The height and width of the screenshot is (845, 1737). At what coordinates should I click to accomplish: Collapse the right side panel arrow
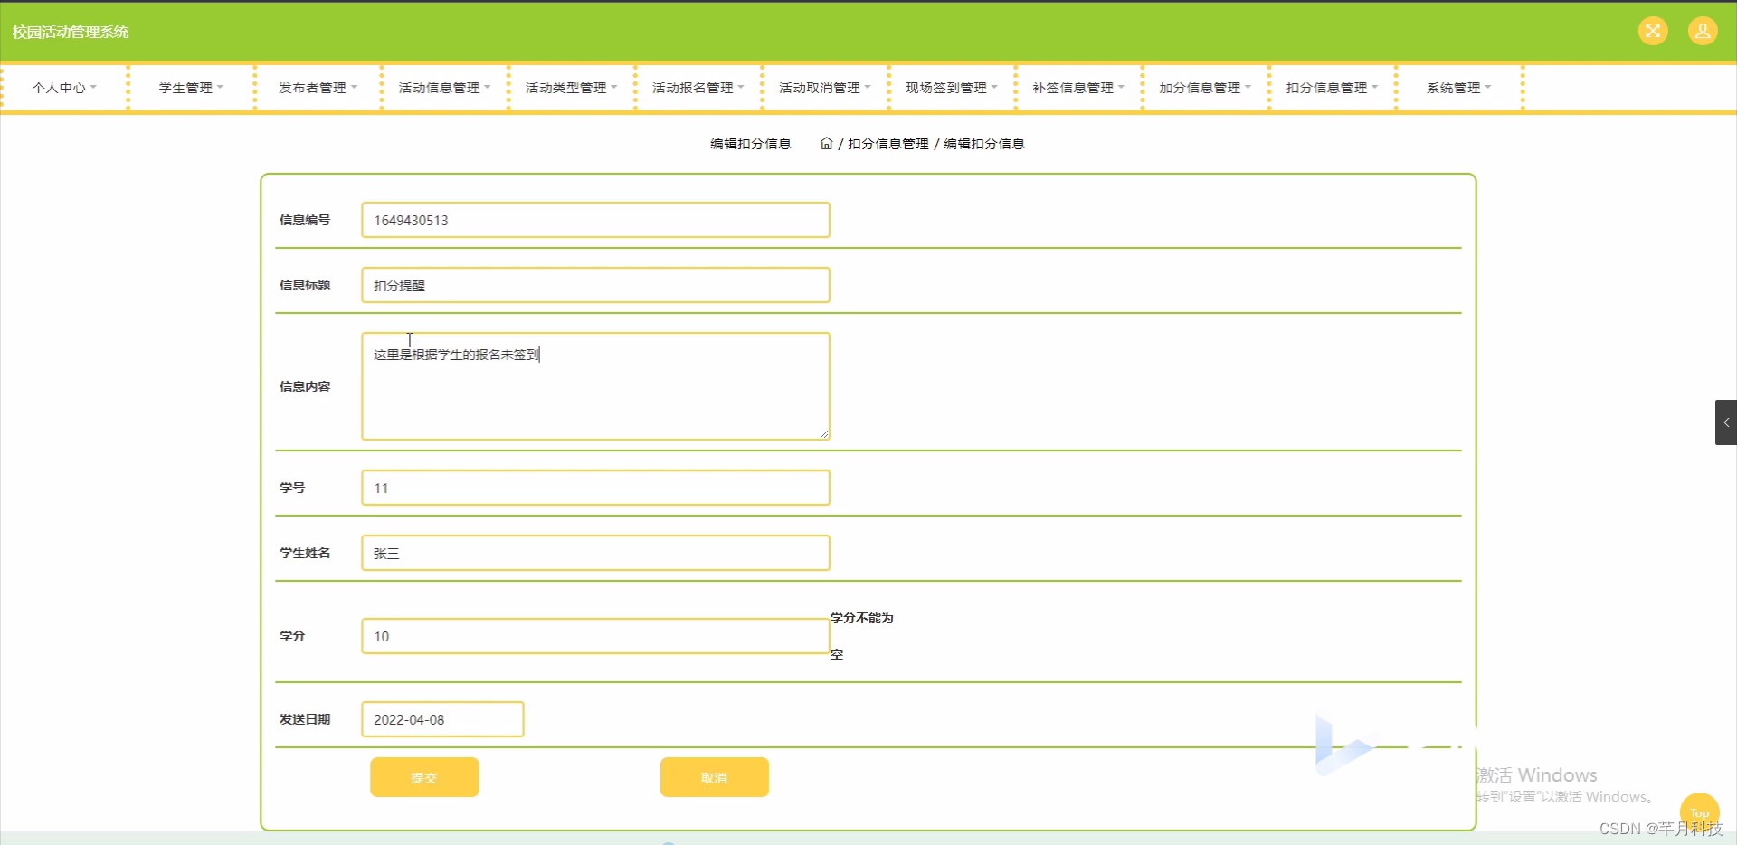(1727, 422)
